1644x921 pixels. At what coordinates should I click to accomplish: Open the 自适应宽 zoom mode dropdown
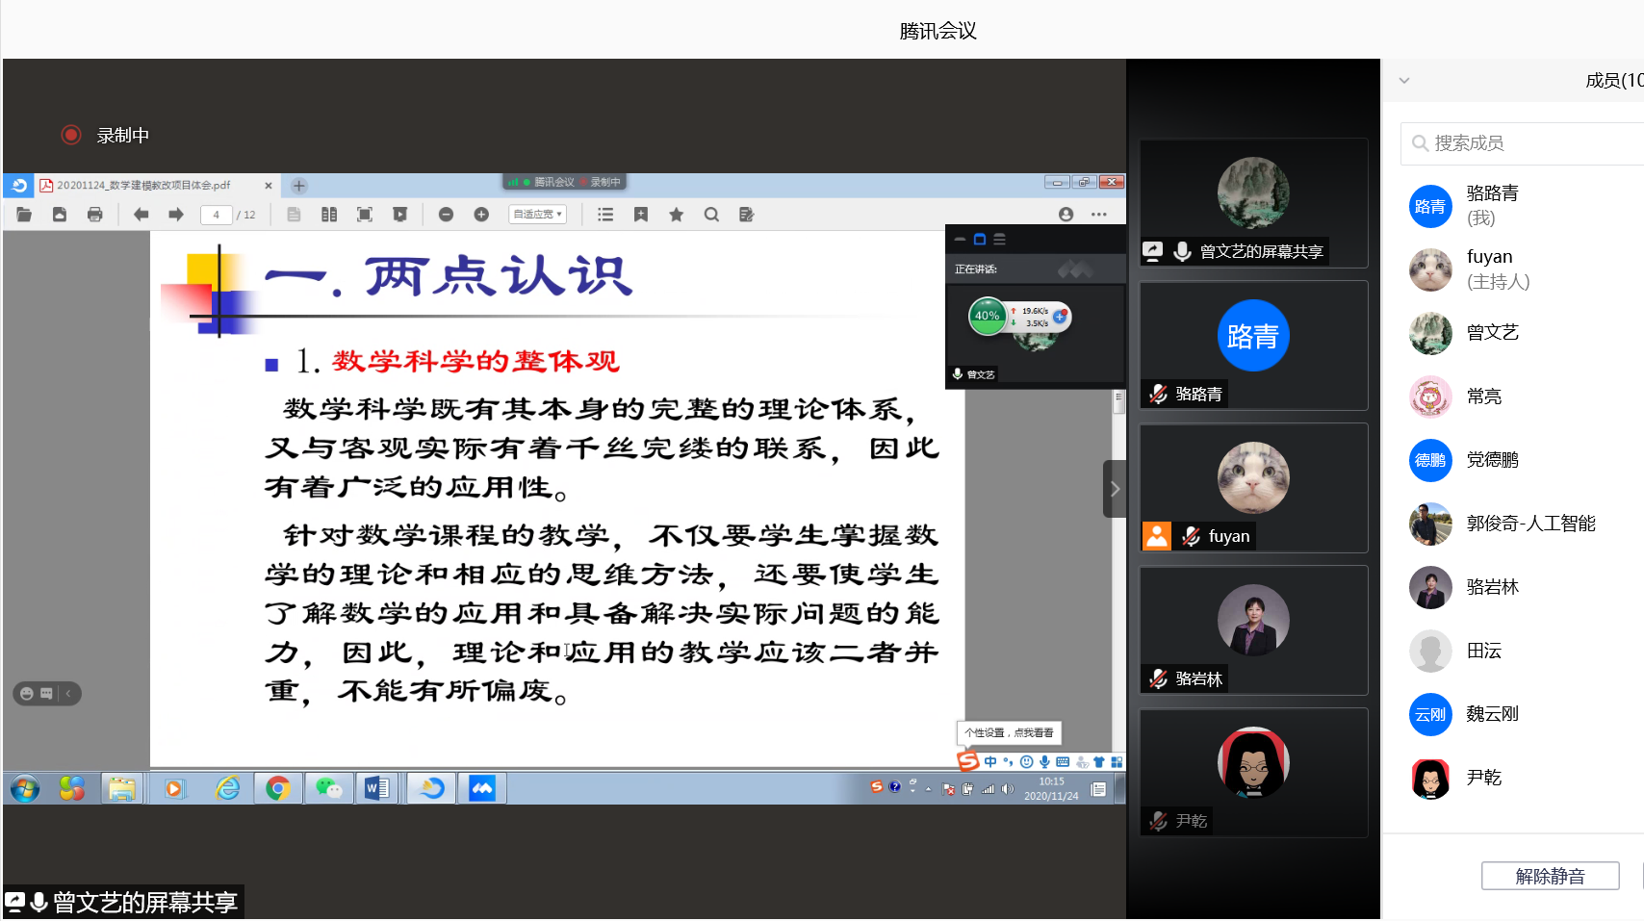click(x=537, y=215)
